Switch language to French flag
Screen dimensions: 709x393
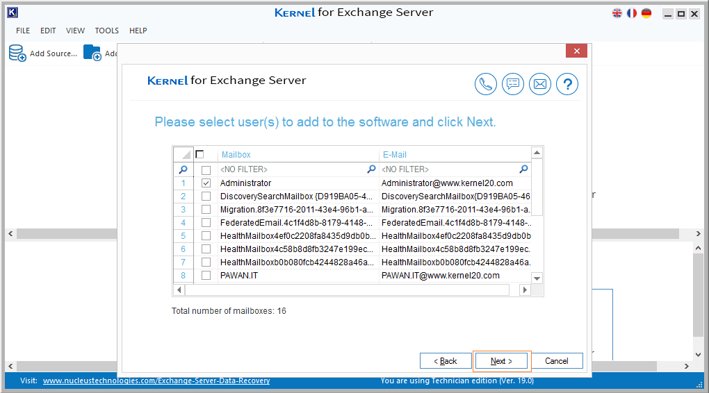click(632, 13)
